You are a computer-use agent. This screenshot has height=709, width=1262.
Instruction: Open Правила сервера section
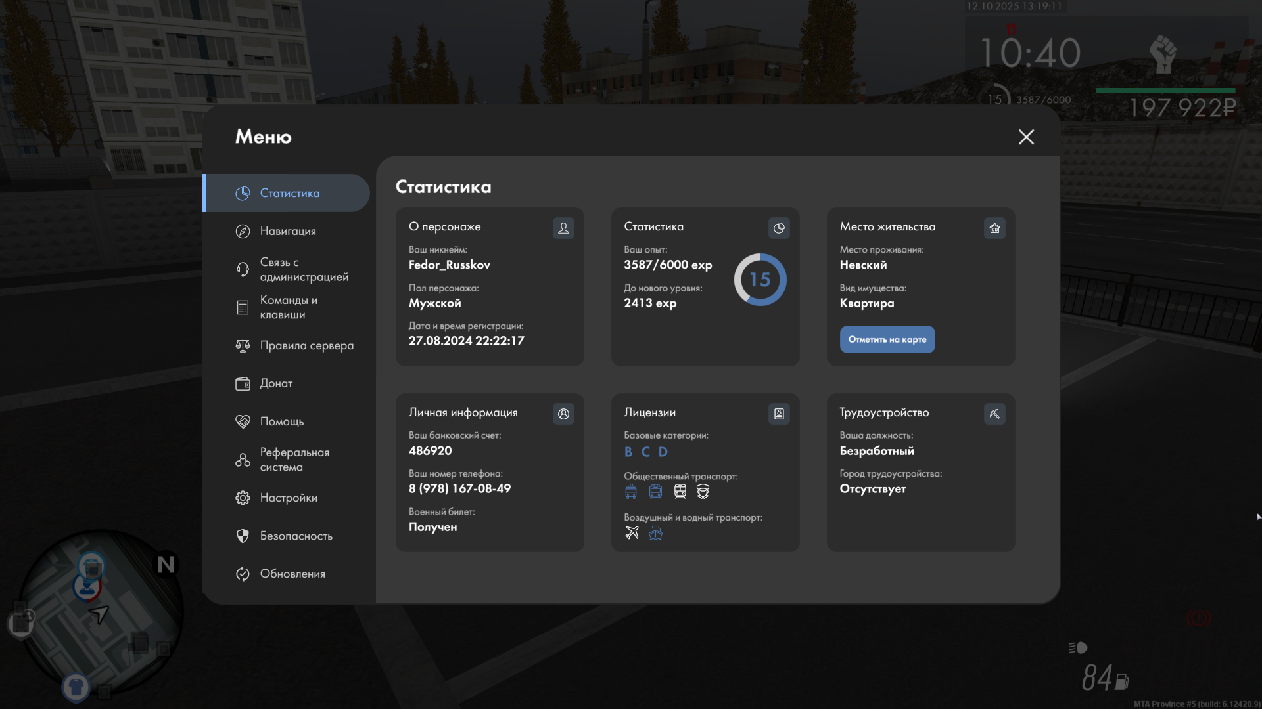[x=306, y=345]
